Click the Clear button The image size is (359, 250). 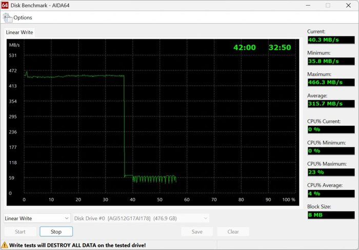coord(233,232)
